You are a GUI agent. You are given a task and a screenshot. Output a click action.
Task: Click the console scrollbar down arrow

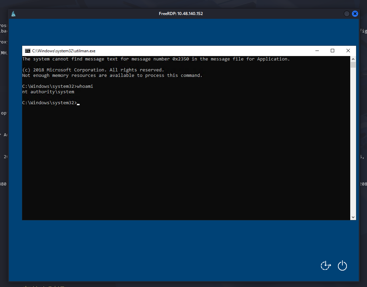[x=353, y=217]
